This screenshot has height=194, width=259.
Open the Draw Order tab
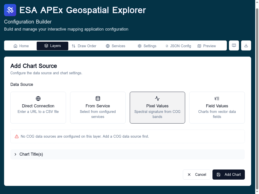point(84,46)
